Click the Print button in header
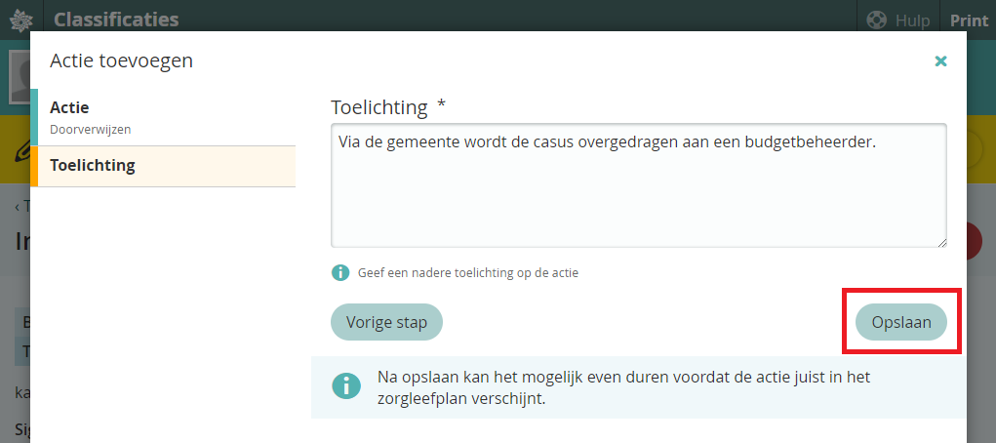 tap(969, 20)
